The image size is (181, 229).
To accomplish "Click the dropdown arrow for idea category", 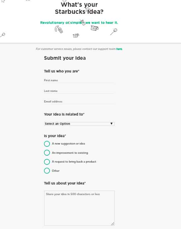I will coord(111,124).
